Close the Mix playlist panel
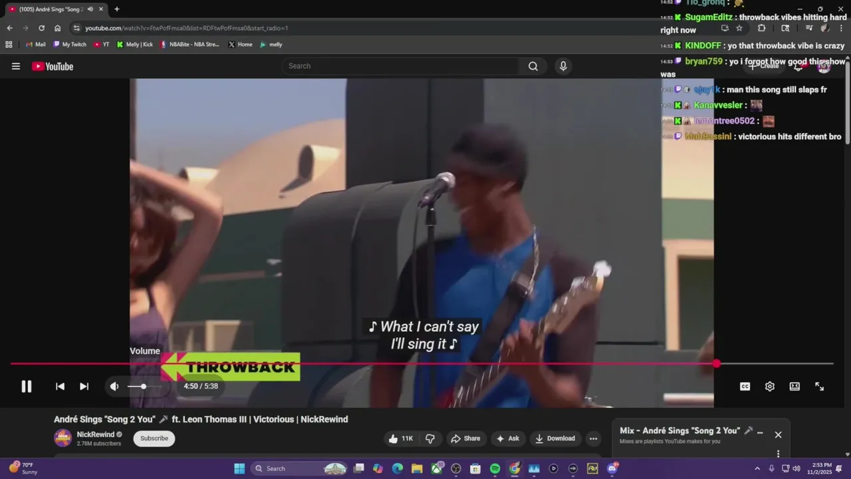 (778, 434)
